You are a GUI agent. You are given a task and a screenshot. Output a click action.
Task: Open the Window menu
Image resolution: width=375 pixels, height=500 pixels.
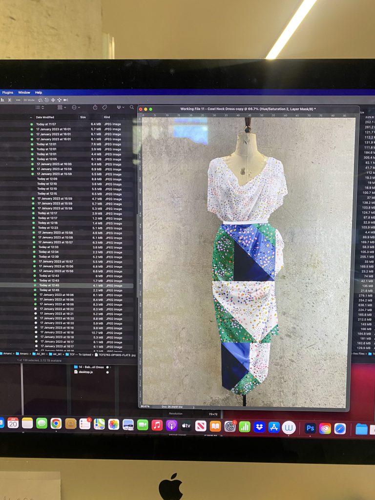(24, 92)
